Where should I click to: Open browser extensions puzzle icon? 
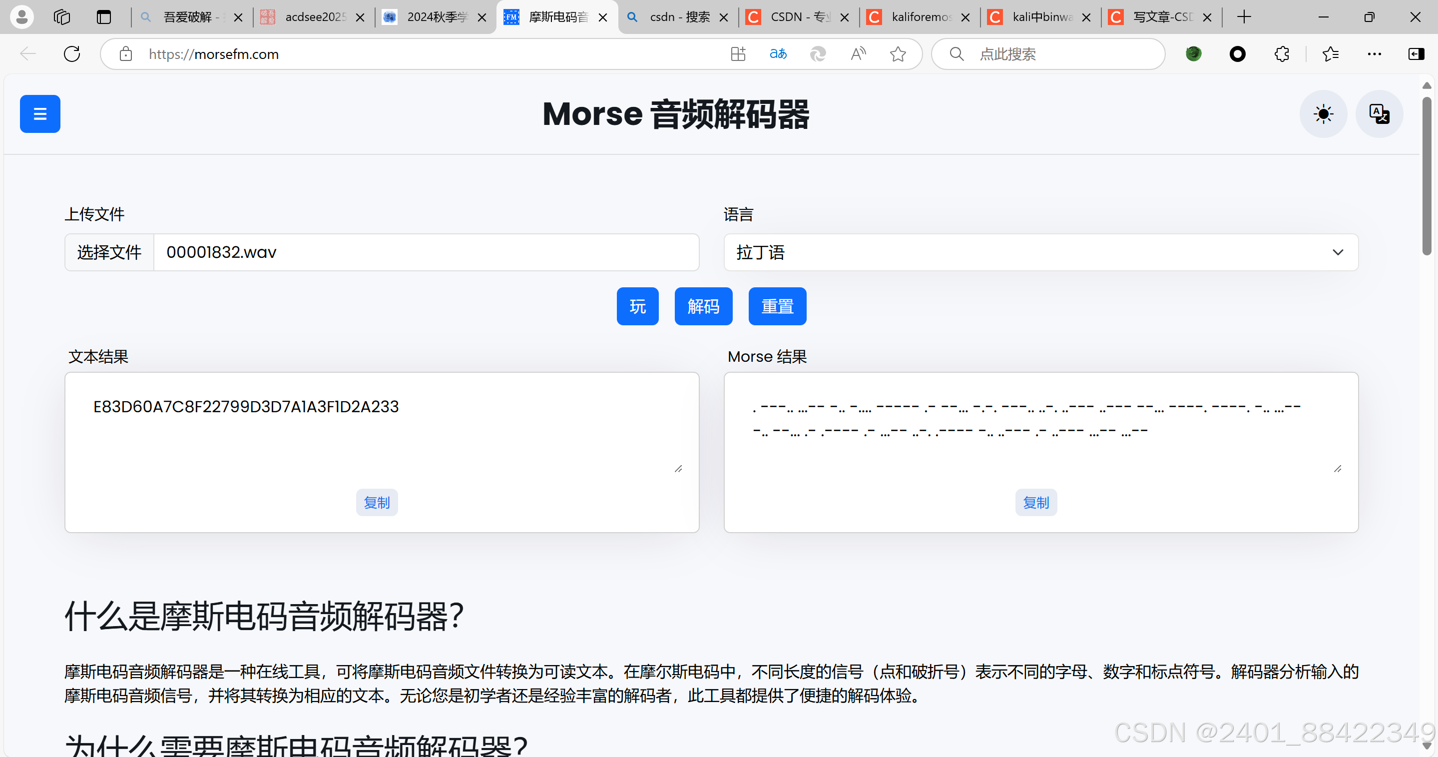1282,54
